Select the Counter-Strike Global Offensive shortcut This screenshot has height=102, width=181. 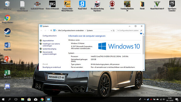click(x=67, y=6)
